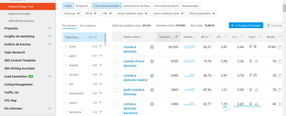Open Keyword Manager in sidebar
The image size is (286, 116).
pos(20,14)
